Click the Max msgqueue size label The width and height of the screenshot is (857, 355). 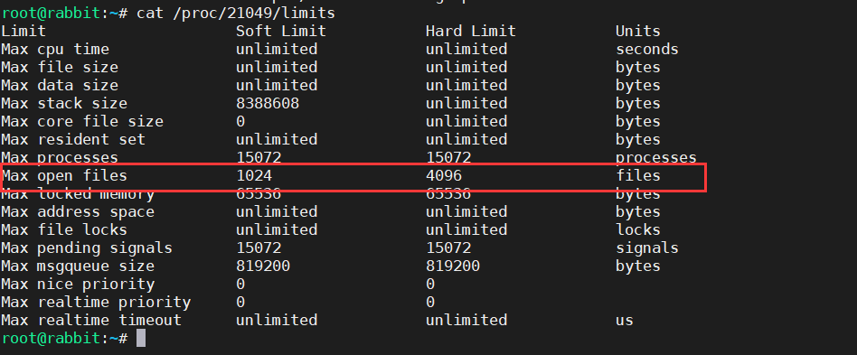pos(78,266)
